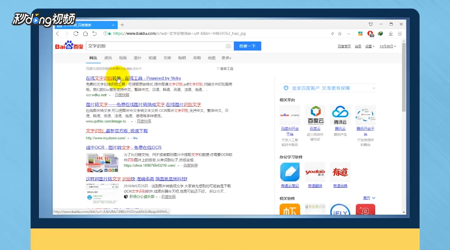Open result 图片转文字——免费在线图片转换成文字
The height and width of the screenshot is (250, 450).
[x=144, y=104]
